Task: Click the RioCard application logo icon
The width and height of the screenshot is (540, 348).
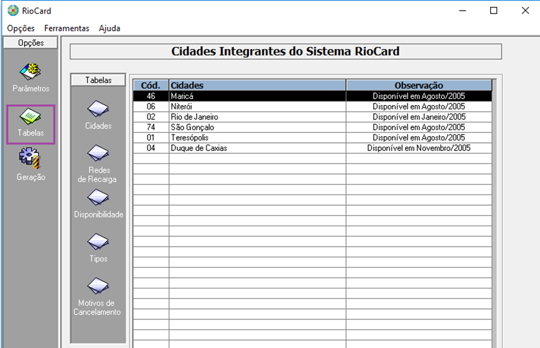Action: click(12, 11)
